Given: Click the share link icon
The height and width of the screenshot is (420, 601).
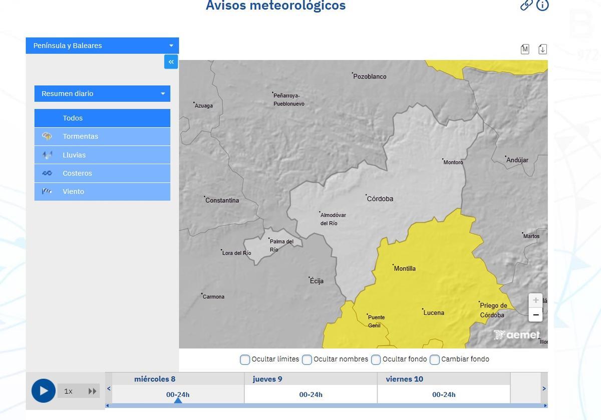Looking at the screenshot, I should click(x=525, y=5).
